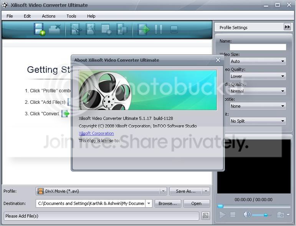Open the File menu
Viewport: 296px width, 226px height.
10,16
